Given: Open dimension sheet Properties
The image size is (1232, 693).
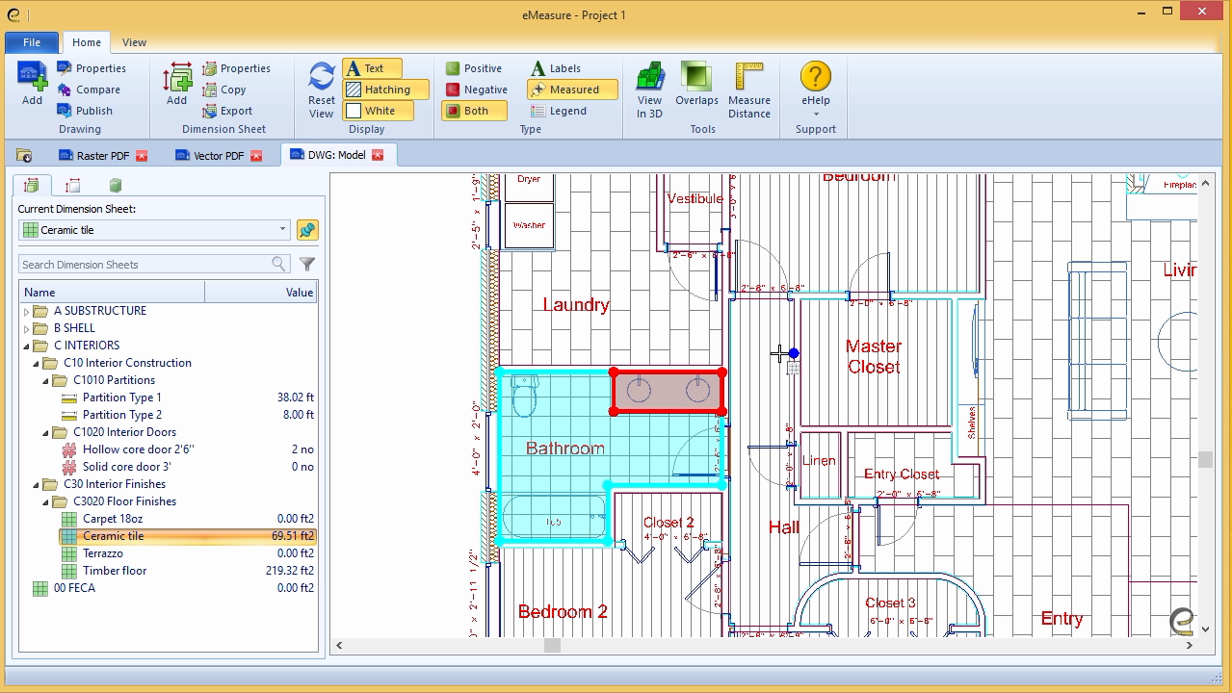Looking at the screenshot, I should 236,68.
